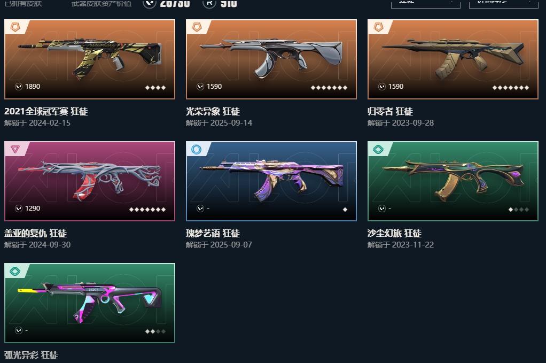This screenshot has width=546, height=363.
Task: Click the green tier badge on 沙尘幻旅 狂徒
Action: pyautogui.click(x=378, y=150)
